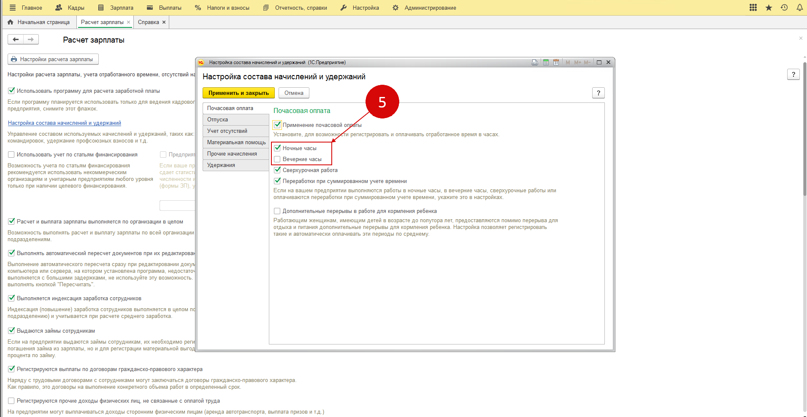Toggle Выдаются займы сотрудникам checkbox

(x=11, y=331)
